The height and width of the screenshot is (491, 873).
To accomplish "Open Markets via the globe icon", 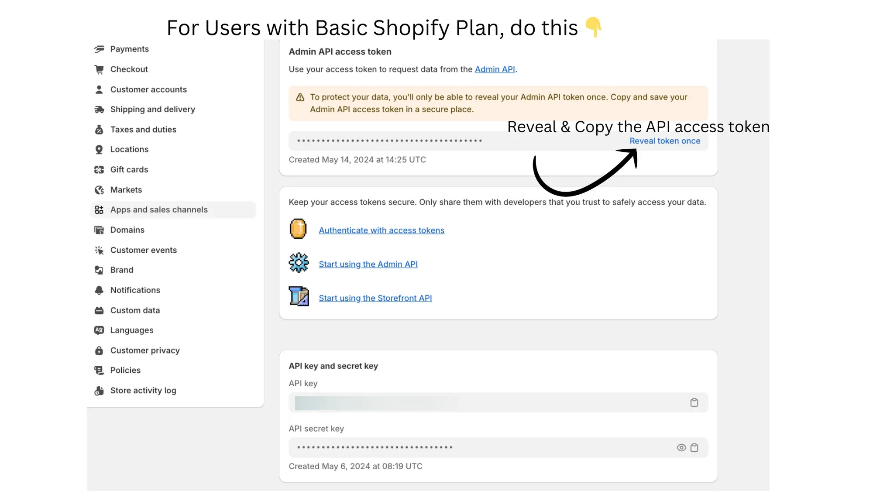I will click(99, 189).
